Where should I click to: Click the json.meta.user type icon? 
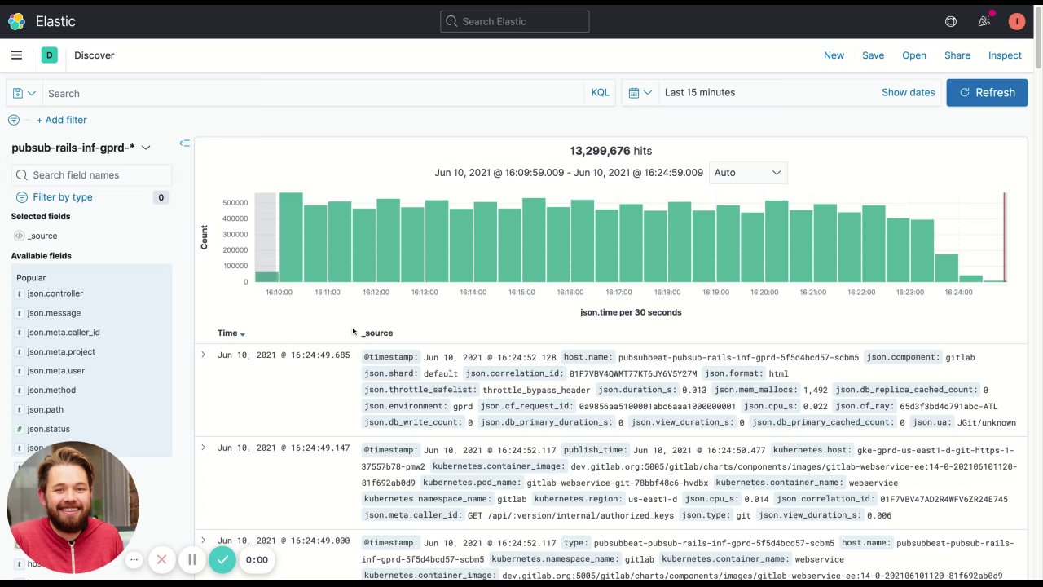(x=19, y=371)
